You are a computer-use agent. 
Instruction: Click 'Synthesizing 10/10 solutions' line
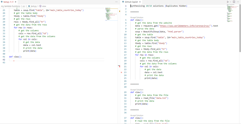pyautogui.click(x=159, y=6)
